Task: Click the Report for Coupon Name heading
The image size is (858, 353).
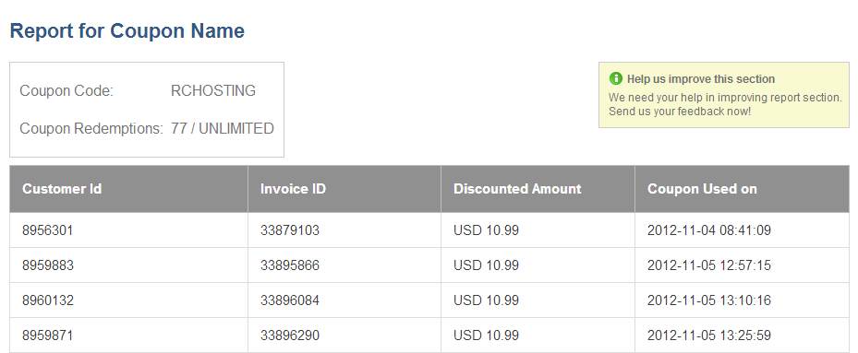Action: 127,30
